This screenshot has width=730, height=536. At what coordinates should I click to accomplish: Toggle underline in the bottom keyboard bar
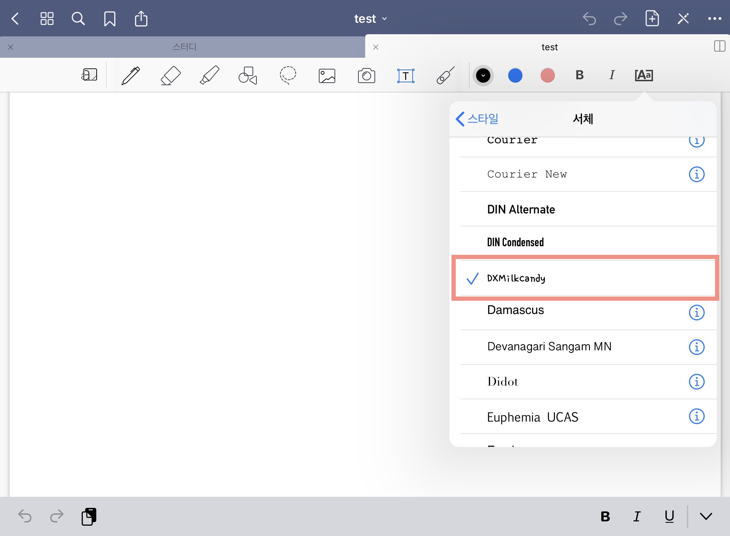(x=669, y=516)
